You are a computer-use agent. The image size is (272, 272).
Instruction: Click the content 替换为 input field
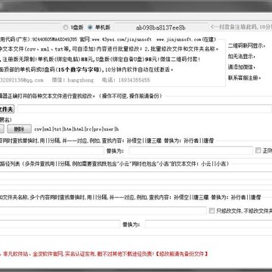click(190, 150)
